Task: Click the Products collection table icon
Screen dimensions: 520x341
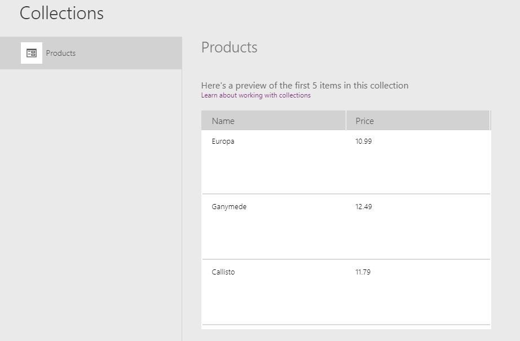Action: coord(32,53)
